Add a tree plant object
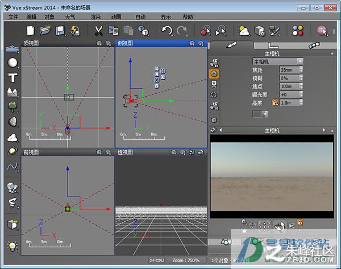The image size is (341, 269). click(13, 107)
